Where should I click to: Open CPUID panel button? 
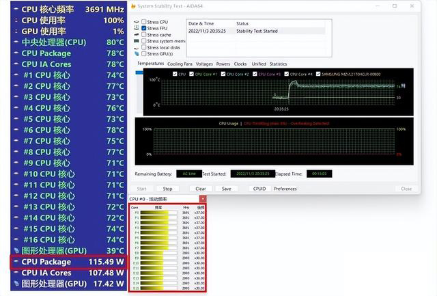[259, 189]
